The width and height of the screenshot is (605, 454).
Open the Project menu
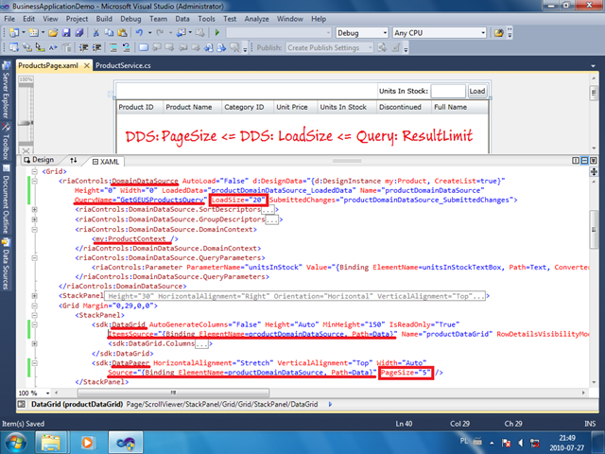77,19
